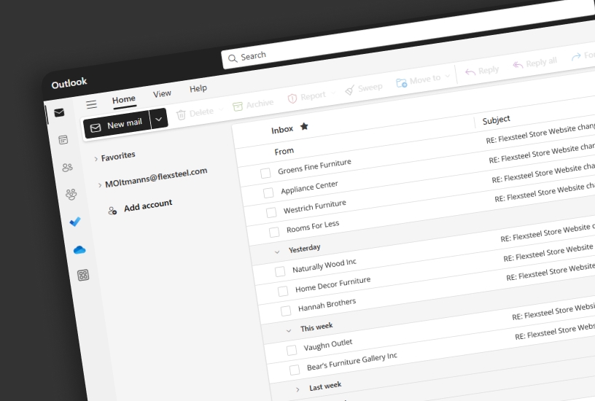595x401 pixels.
Task: Click the Move to folder icon
Action: point(402,82)
